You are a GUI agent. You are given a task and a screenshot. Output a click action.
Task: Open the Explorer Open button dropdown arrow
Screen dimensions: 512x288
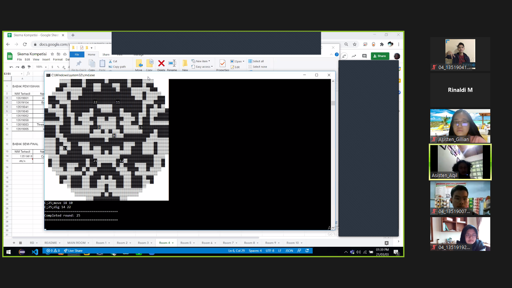tap(243, 61)
